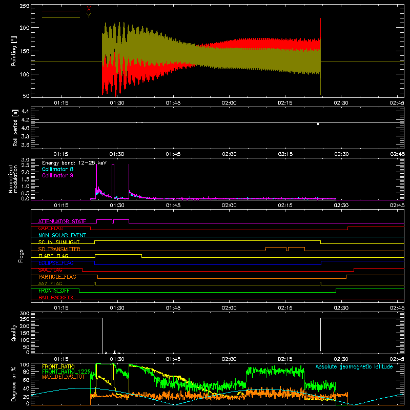Click the FRONTS_OFF flag label
This screenshot has width=410, height=410.
point(54,291)
